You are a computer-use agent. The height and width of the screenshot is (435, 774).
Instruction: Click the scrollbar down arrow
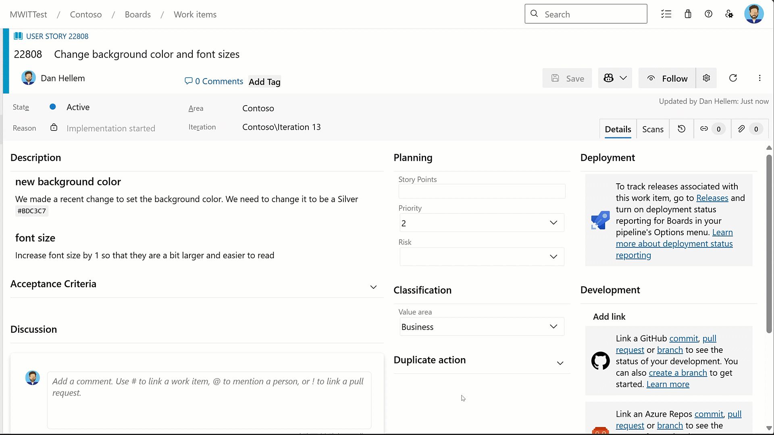coord(769,428)
